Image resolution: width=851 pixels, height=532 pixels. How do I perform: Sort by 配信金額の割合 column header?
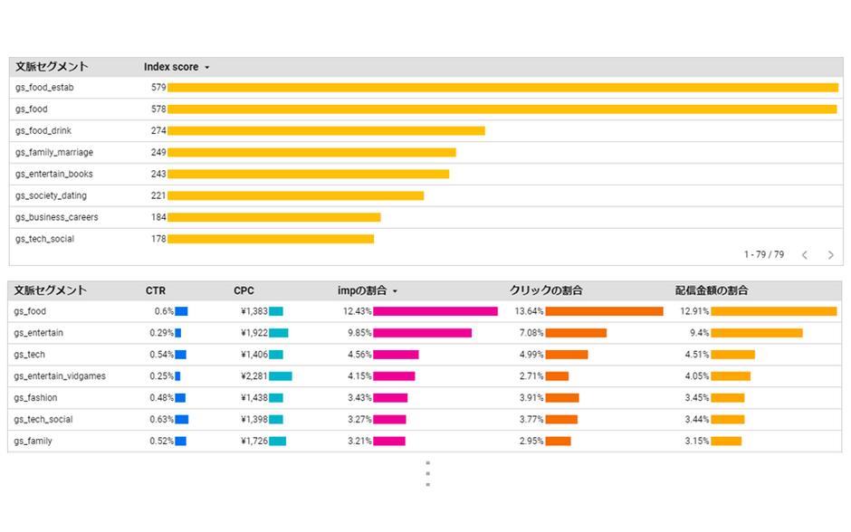[712, 290]
